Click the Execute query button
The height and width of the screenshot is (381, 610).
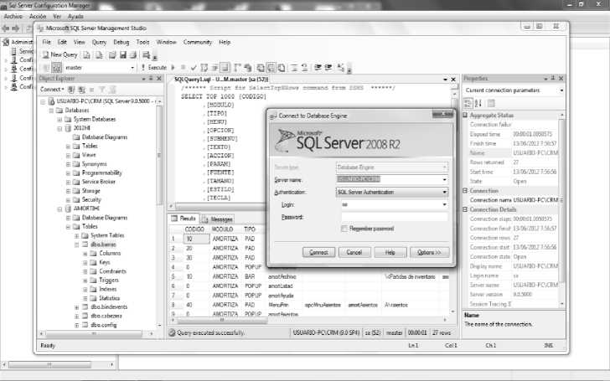pos(157,67)
